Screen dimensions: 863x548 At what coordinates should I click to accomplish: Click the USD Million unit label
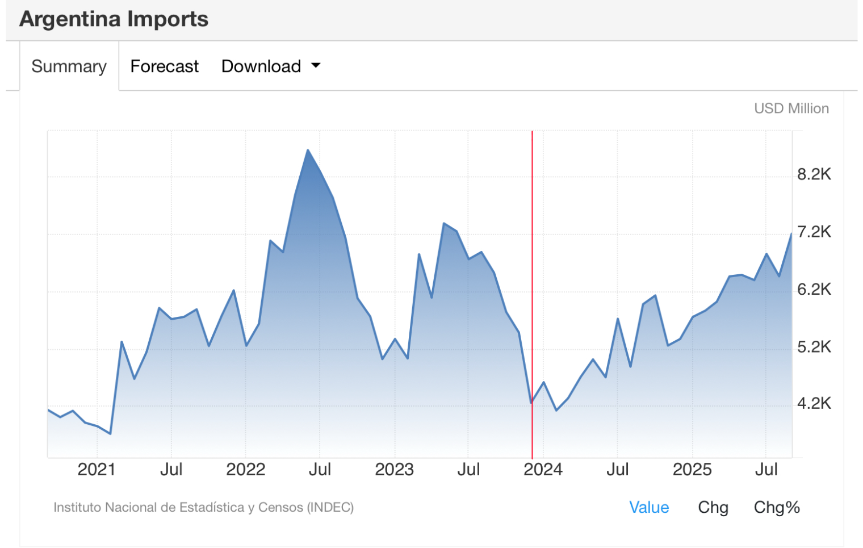pos(791,108)
